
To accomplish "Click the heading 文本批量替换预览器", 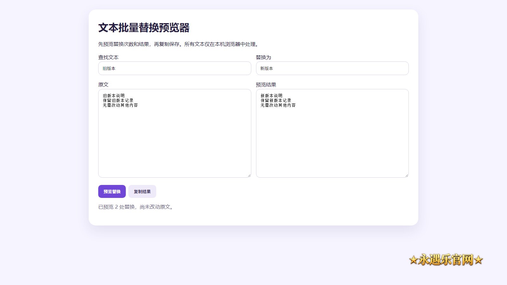I will coord(144,28).
